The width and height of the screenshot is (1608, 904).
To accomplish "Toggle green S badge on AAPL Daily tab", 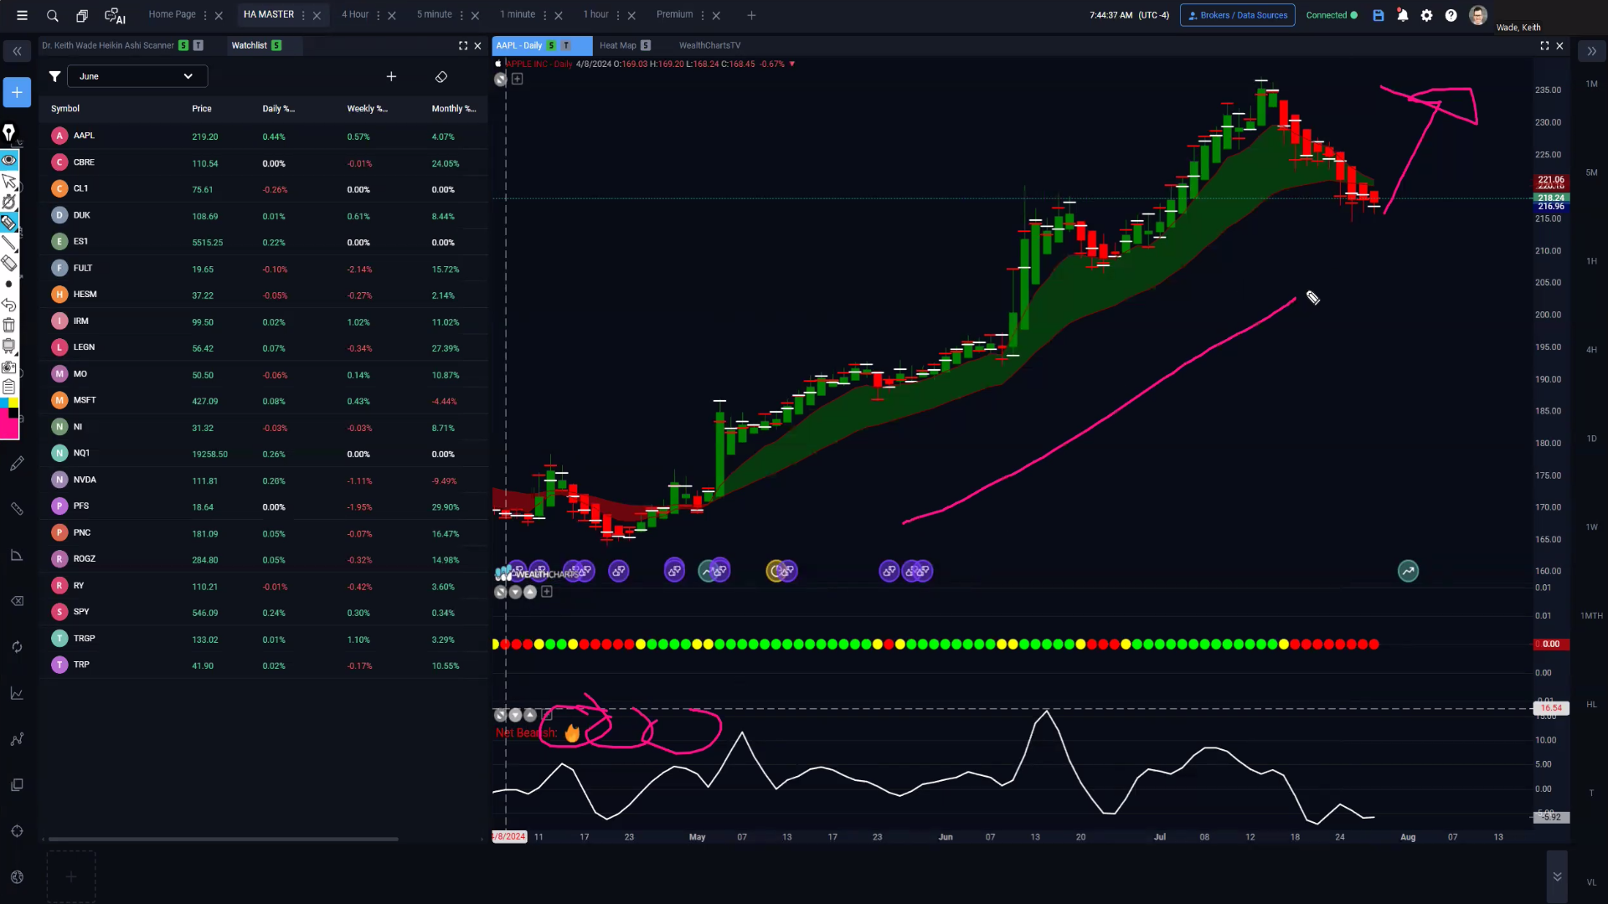I will click(551, 45).
